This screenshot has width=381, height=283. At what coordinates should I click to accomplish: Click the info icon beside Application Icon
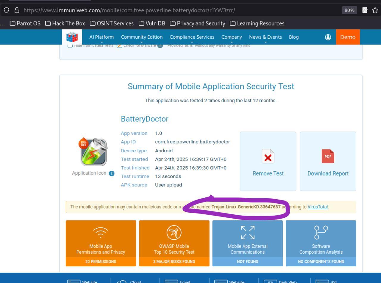pyautogui.click(x=112, y=173)
